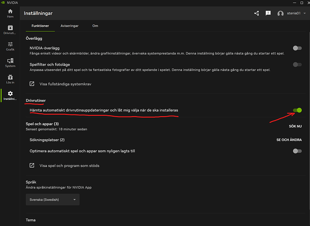310x226 pixels.
Task: Click the NVIDIA-överlägg label
Action: coord(44,48)
